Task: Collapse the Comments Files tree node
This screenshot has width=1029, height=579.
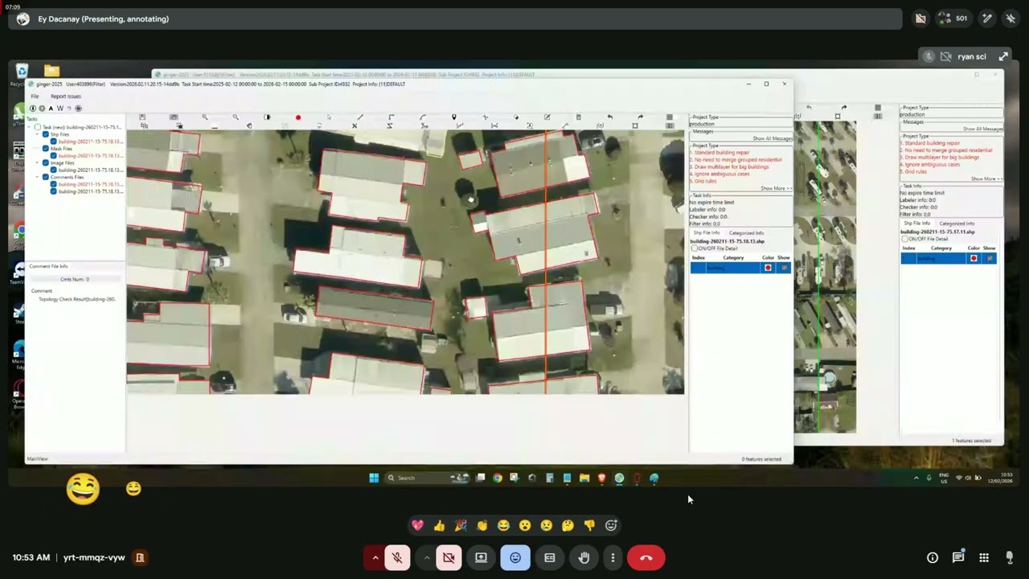Action: coord(37,177)
